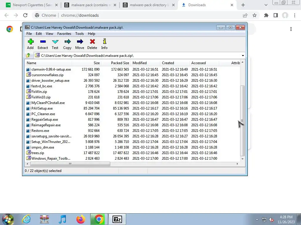Sort by Name column header
Image resolution: width=301 pixels, height=225 pixels.
[49, 63]
